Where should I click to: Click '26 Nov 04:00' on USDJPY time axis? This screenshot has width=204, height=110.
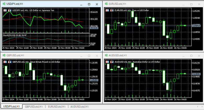(x=78, y=48)
